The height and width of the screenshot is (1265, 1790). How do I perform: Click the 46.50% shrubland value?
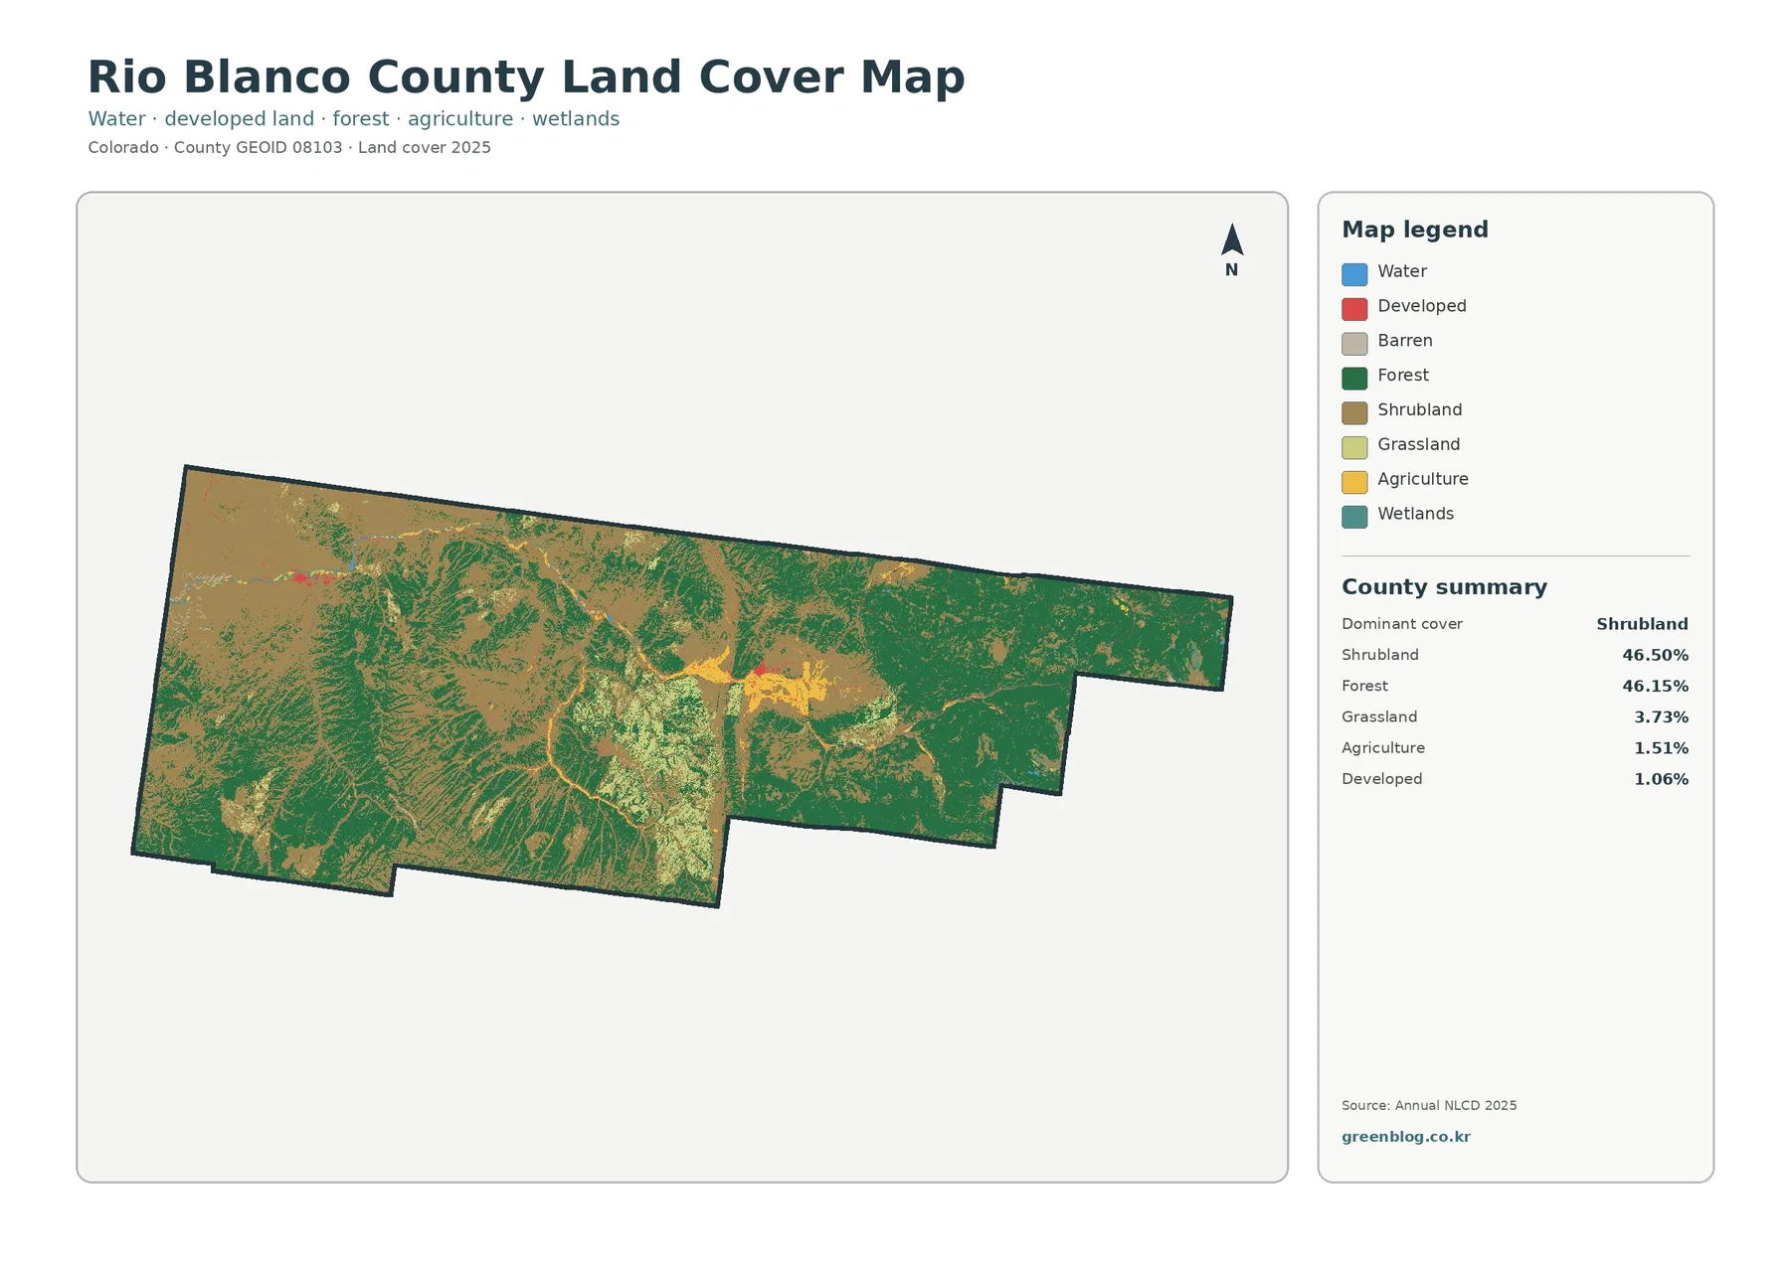tap(1656, 655)
